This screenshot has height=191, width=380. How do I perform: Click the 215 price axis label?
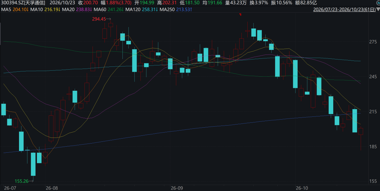[x=373, y=112]
